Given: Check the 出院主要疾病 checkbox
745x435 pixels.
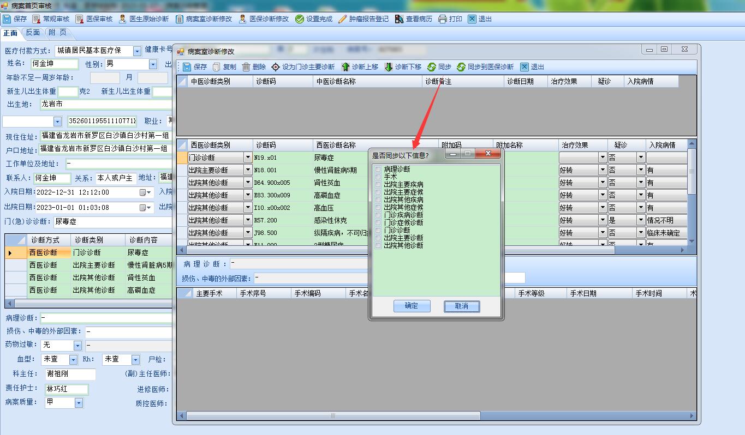Looking at the screenshot, I should pyautogui.click(x=378, y=185).
